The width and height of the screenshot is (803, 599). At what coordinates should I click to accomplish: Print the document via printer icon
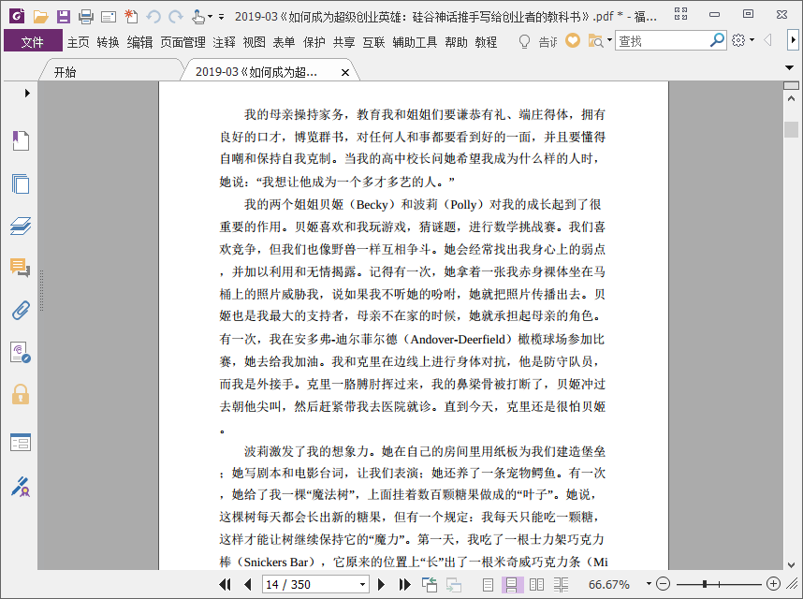[x=86, y=17]
